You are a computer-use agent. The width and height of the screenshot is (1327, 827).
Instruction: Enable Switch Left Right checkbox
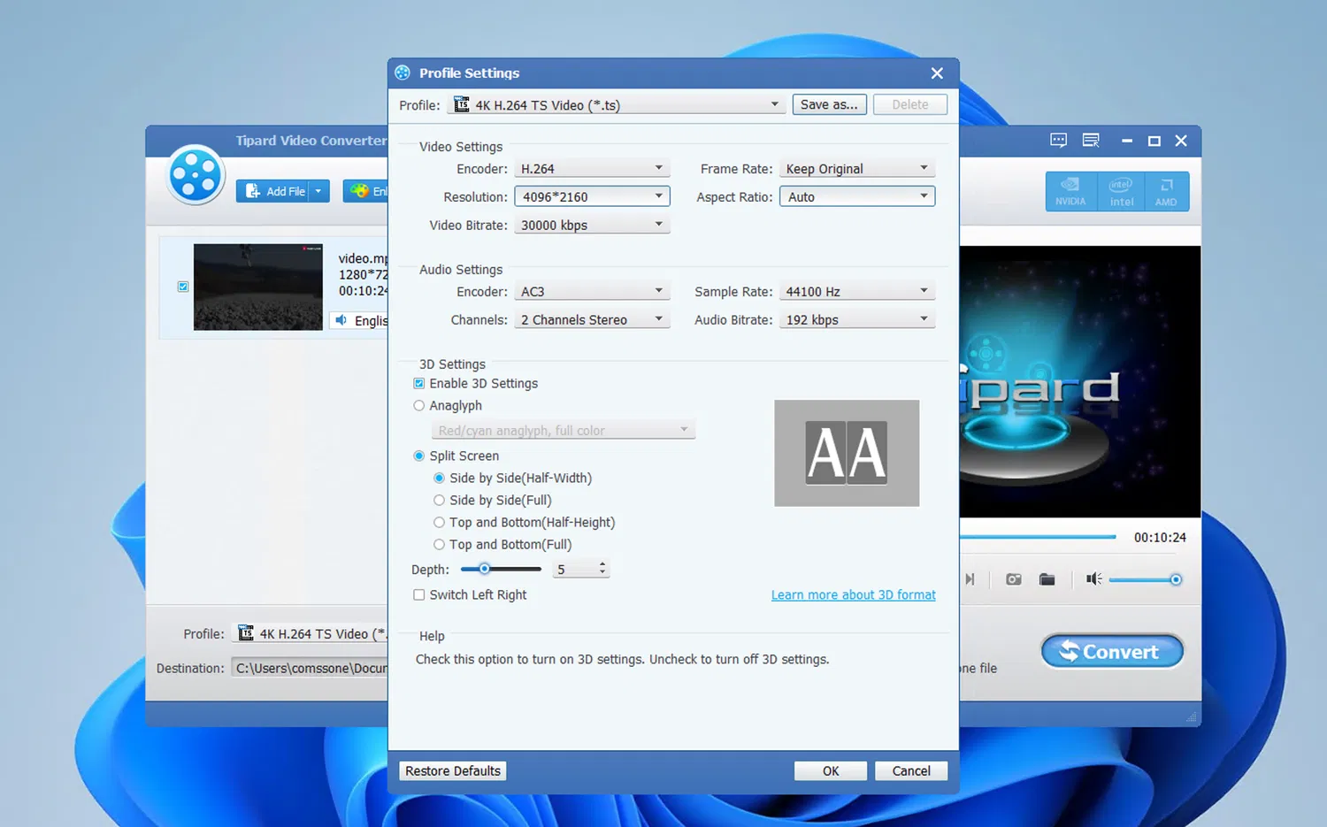tap(419, 594)
